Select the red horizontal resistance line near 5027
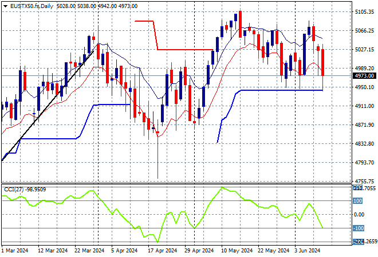This screenshot has width=378, height=257. [x=184, y=50]
